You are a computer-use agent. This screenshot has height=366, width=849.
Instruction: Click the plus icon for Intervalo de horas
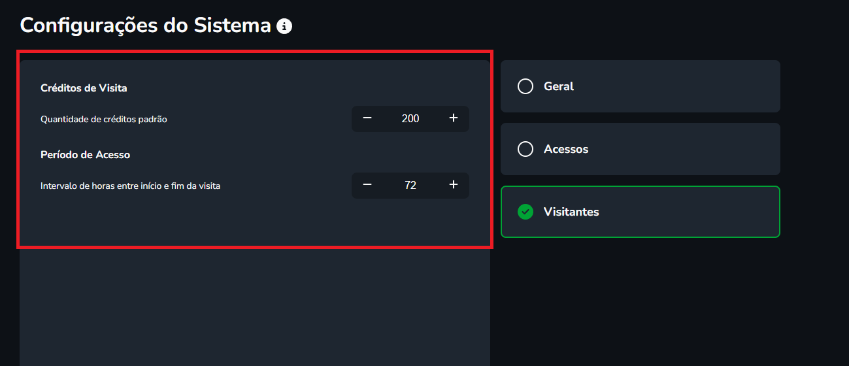click(454, 185)
